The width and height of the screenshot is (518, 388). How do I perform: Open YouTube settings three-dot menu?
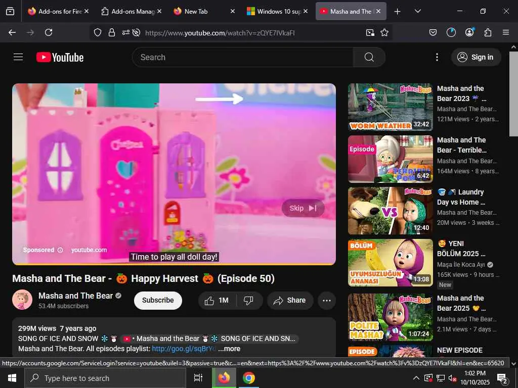tap(437, 57)
